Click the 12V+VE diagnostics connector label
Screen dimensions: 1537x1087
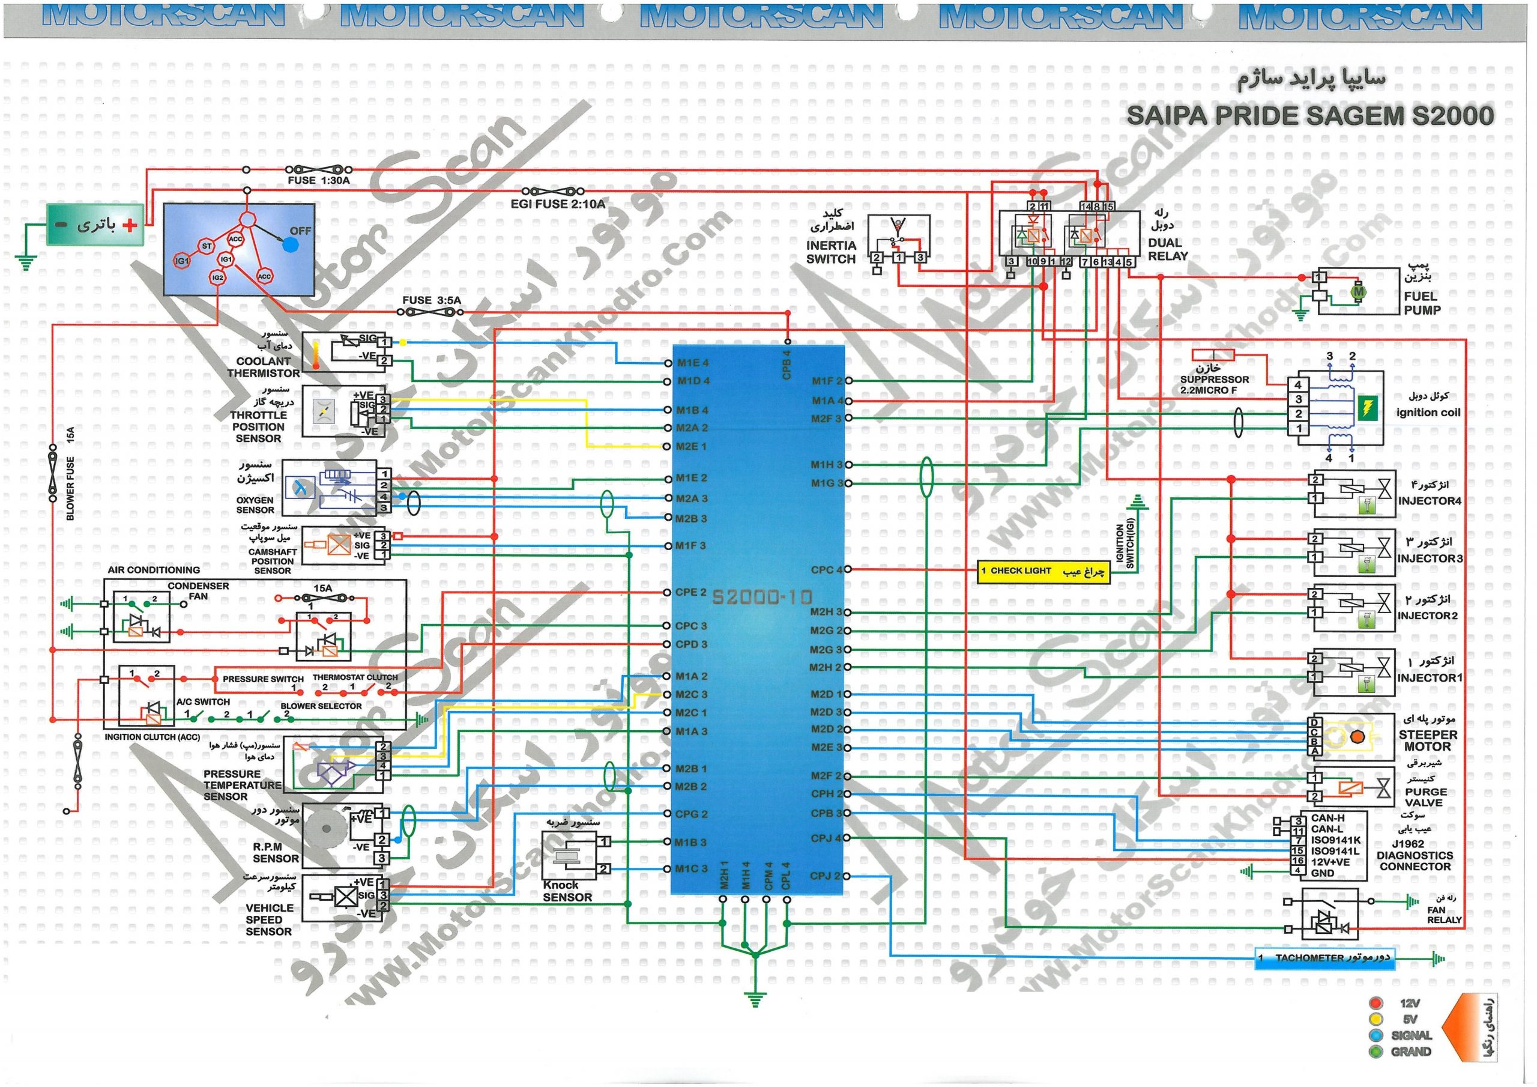tap(1330, 862)
